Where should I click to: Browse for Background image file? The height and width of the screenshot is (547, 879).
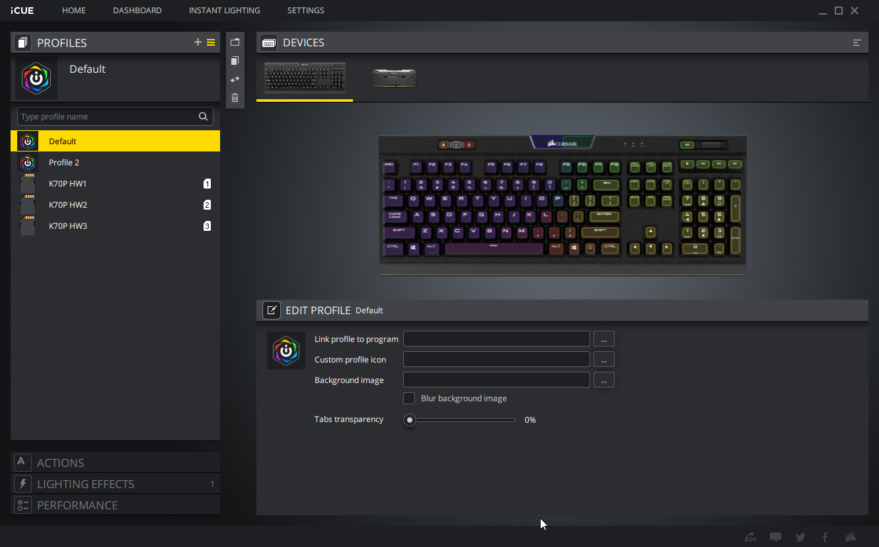(603, 380)
